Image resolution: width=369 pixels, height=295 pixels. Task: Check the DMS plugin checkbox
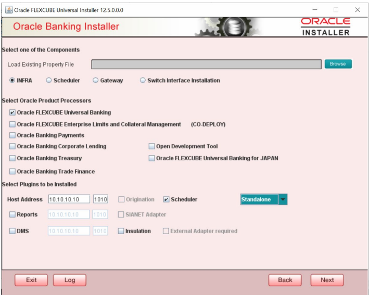coord(12,231)
